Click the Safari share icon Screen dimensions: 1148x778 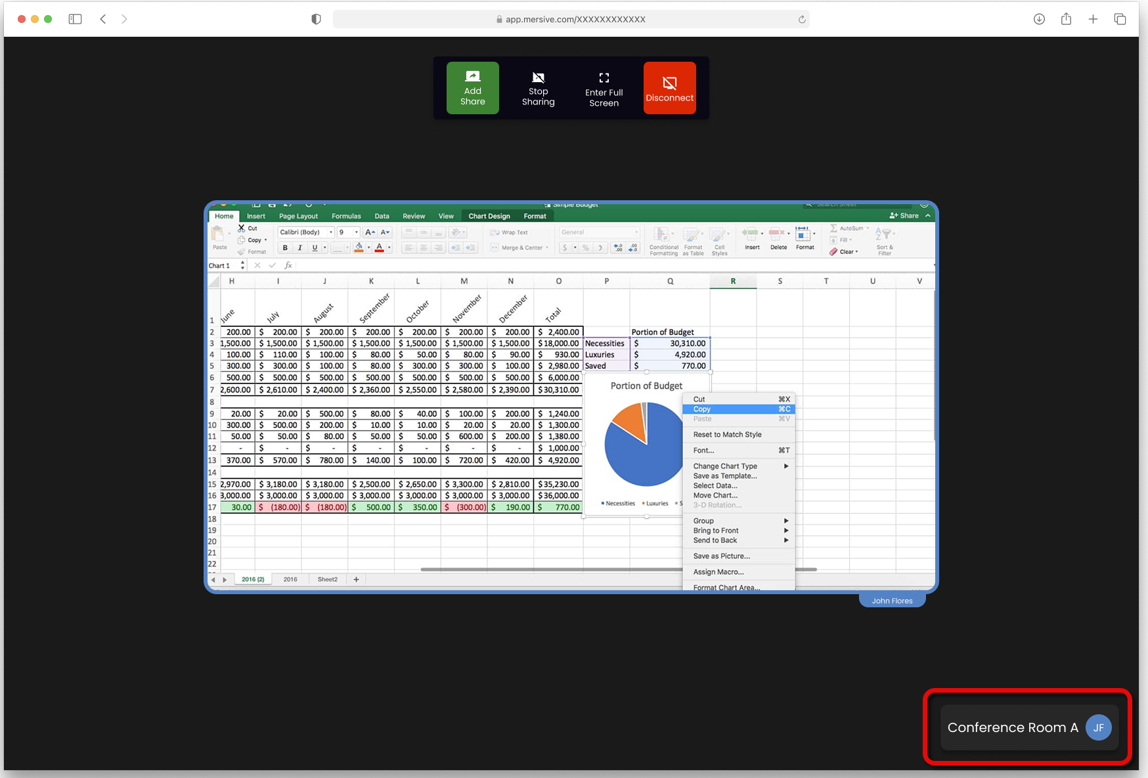[x=1066, y=19]
